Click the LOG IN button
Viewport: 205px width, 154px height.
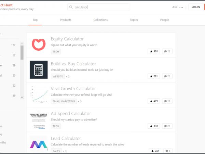pyautogui.click(x=196, y=7)
